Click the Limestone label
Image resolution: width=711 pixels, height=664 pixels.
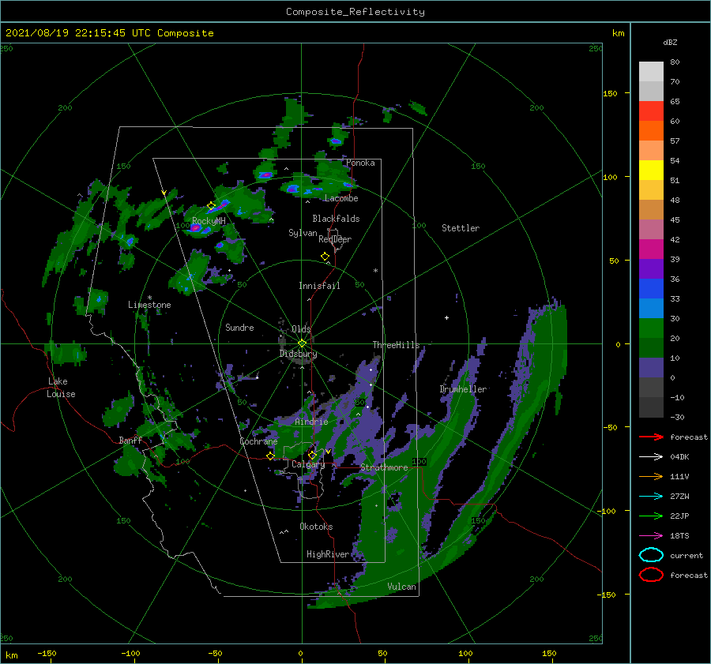pos(149,305)
